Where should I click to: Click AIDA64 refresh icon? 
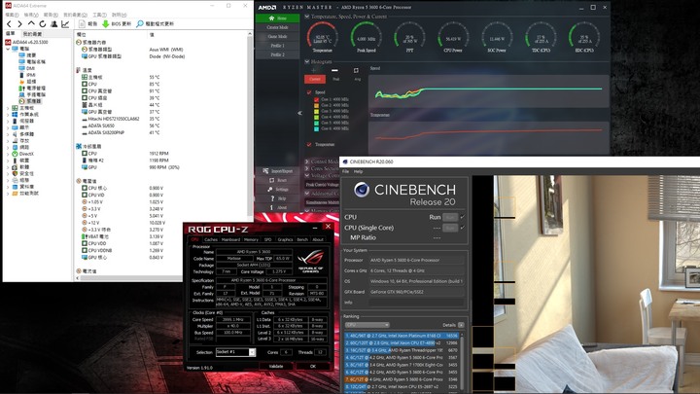(43, 23)
